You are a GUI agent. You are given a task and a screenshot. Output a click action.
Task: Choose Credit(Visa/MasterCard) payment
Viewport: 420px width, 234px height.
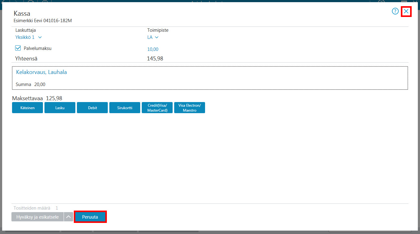(157, 108)
